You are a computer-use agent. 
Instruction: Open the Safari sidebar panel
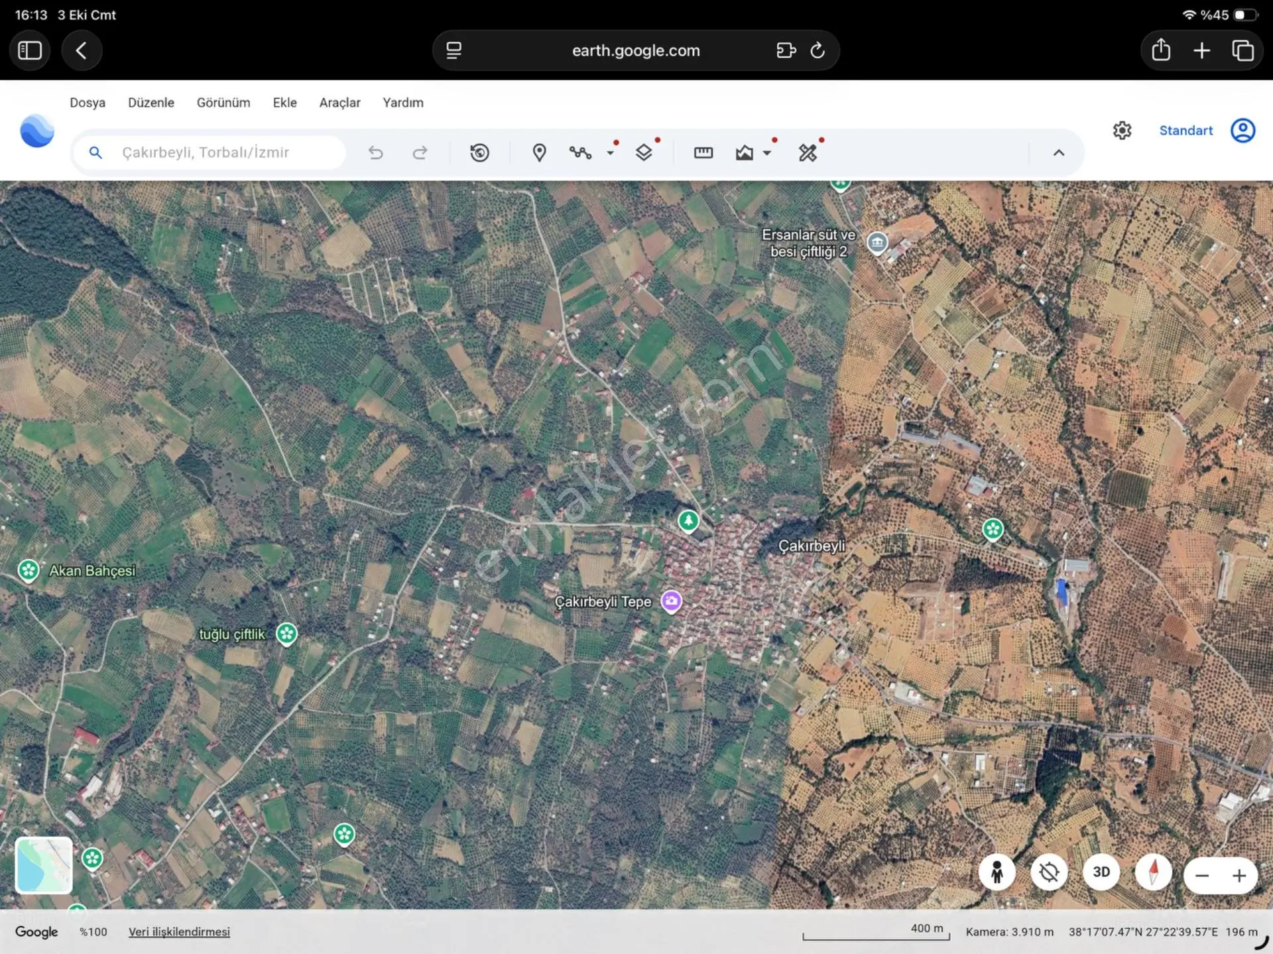[x=29, y=50]
